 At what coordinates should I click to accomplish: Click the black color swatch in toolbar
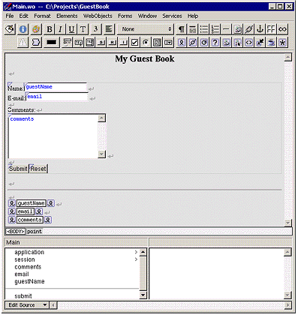(x=51, y=43)
